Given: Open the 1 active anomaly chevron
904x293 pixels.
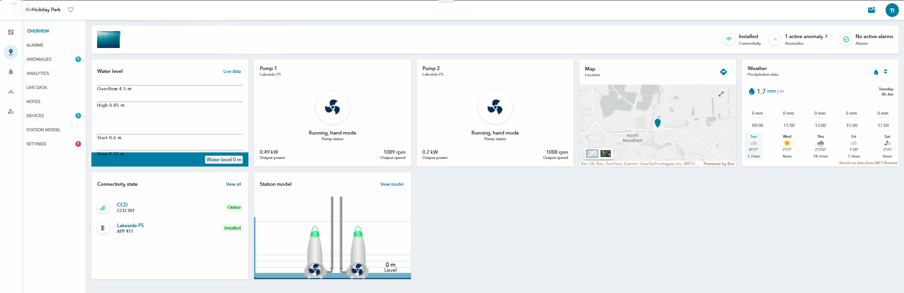Looking at the screenshot, I should coord(826,36).
